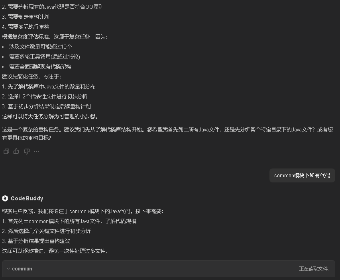Copy the assistant's response with the copy icon
The width and height of the screenshot is (340, 280).
coord(6,151)
